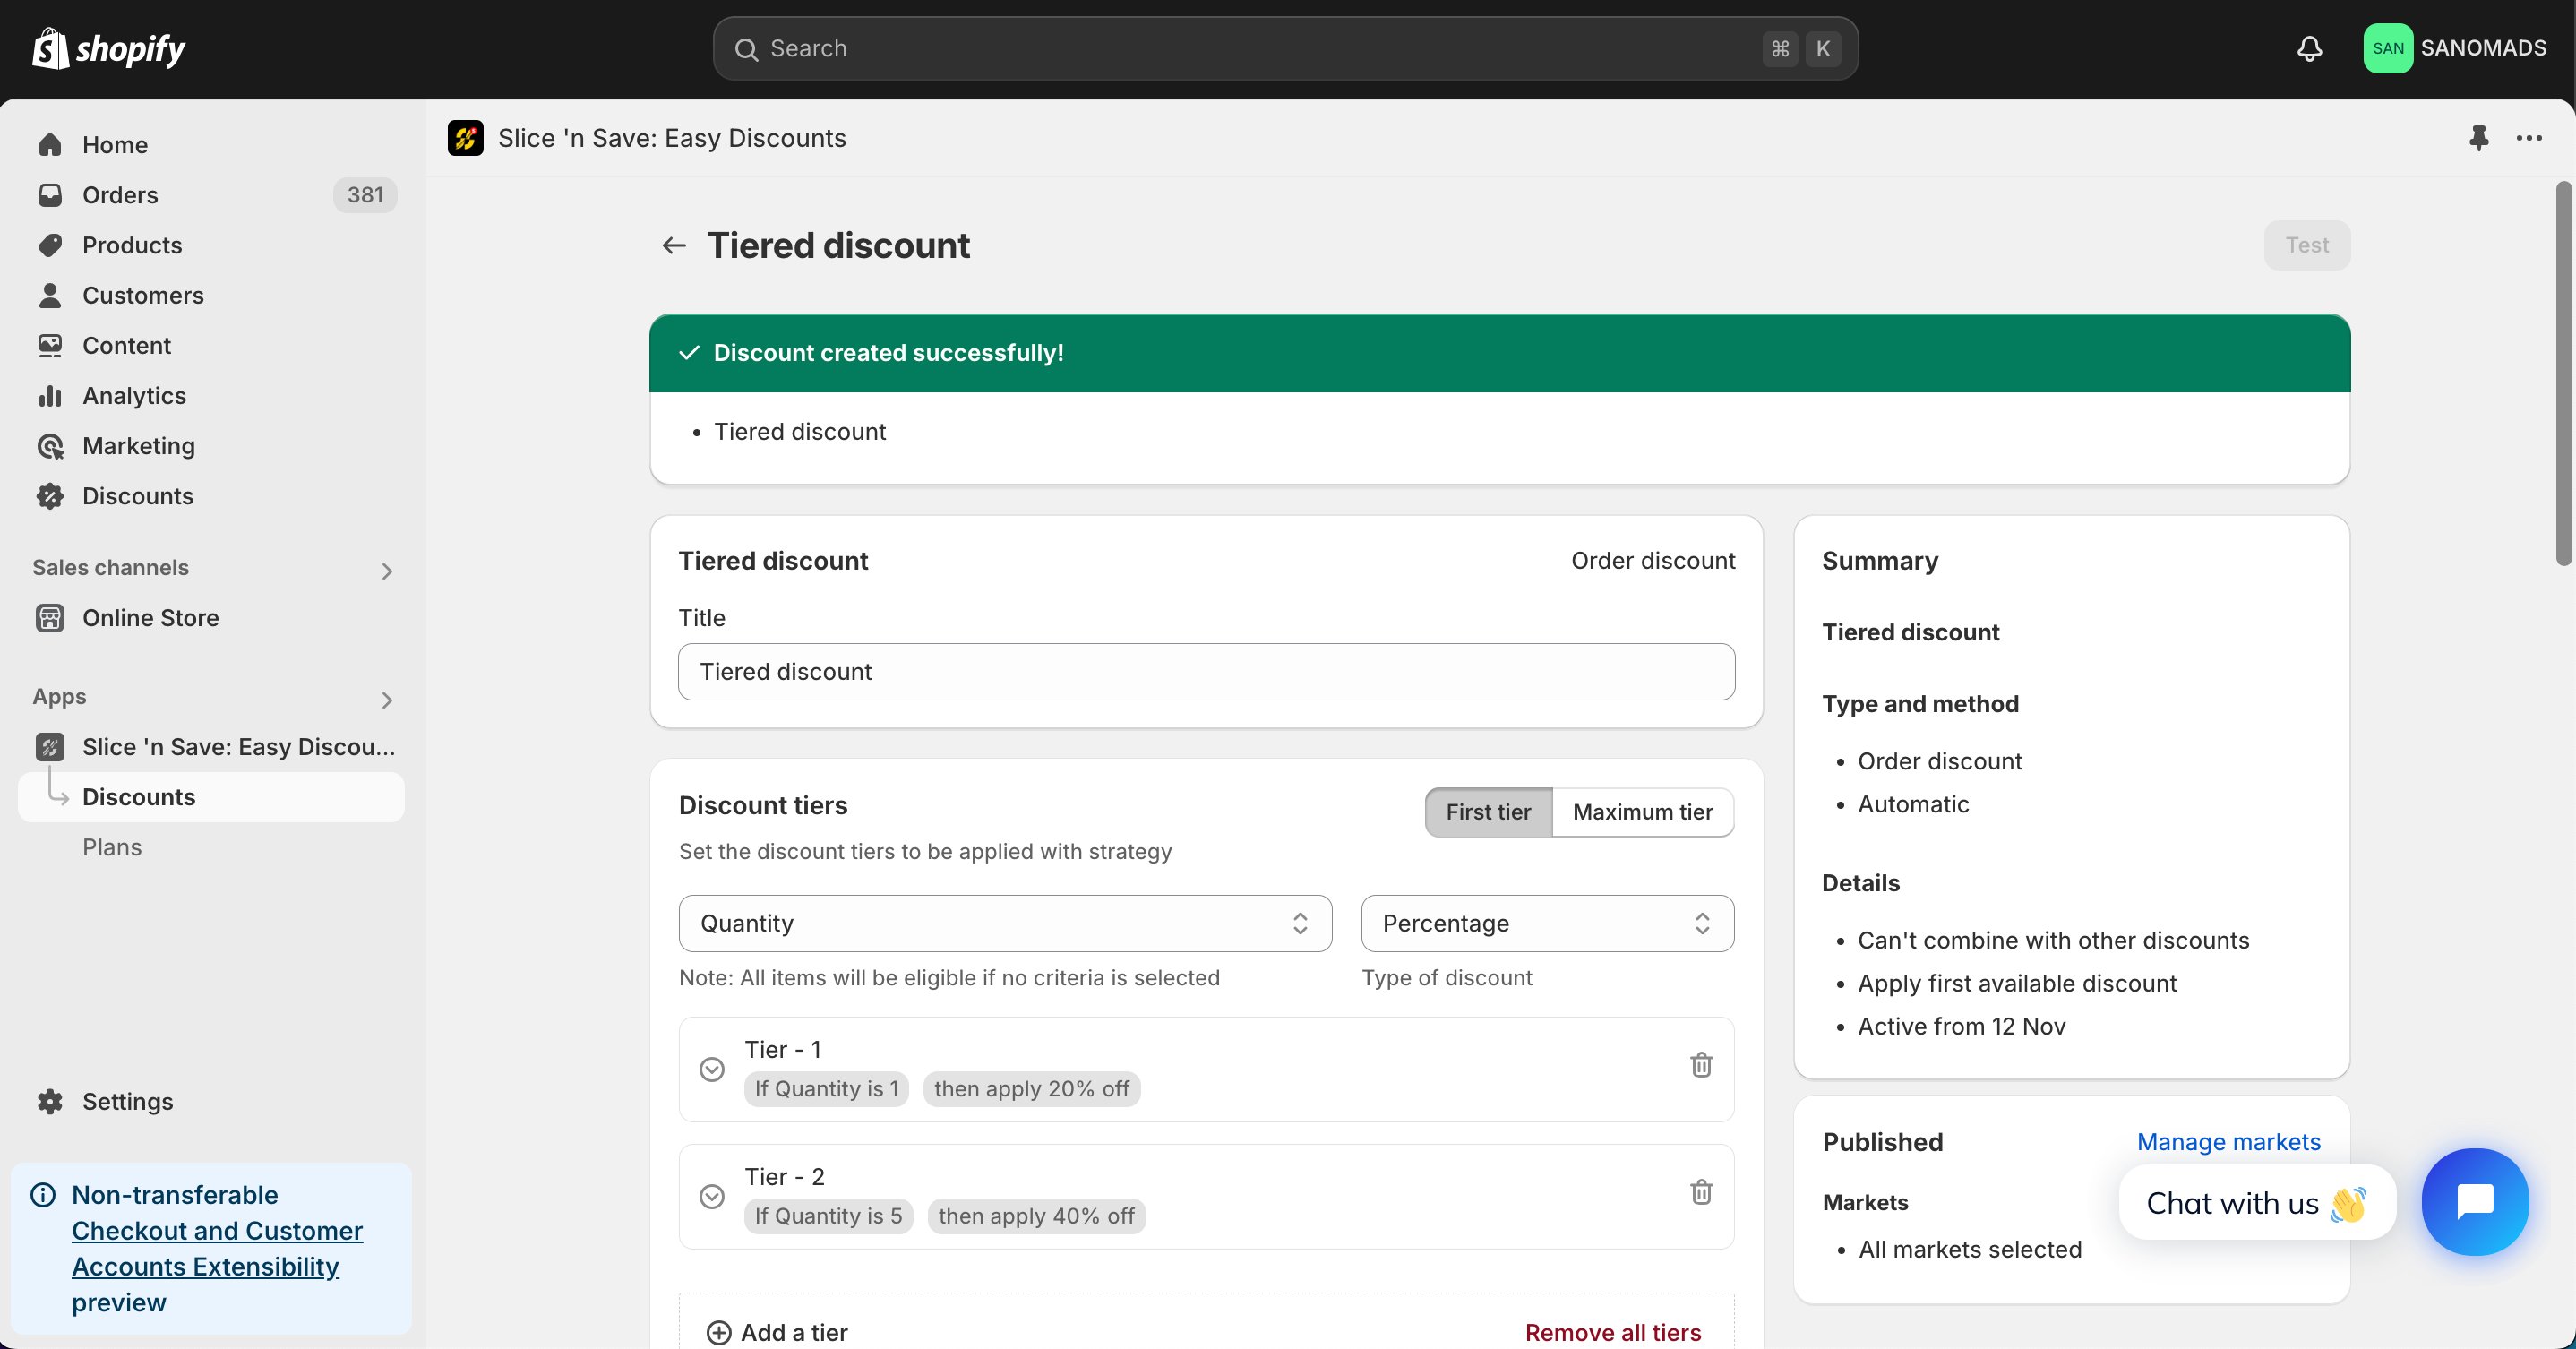Click 'All markets selected' text
Viewport: 2576px width, 1349px height.
[1969, 1249]
